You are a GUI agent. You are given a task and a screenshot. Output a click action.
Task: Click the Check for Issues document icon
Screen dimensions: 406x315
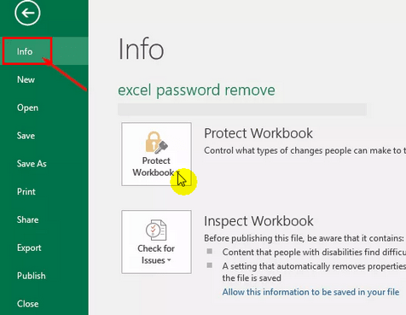156,230
